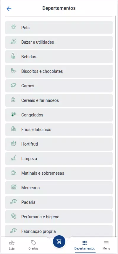Open the hamburger Menu tab
The height and width of the screenshot is (254, 118).
pyautogui.click(x=106, y=245)
